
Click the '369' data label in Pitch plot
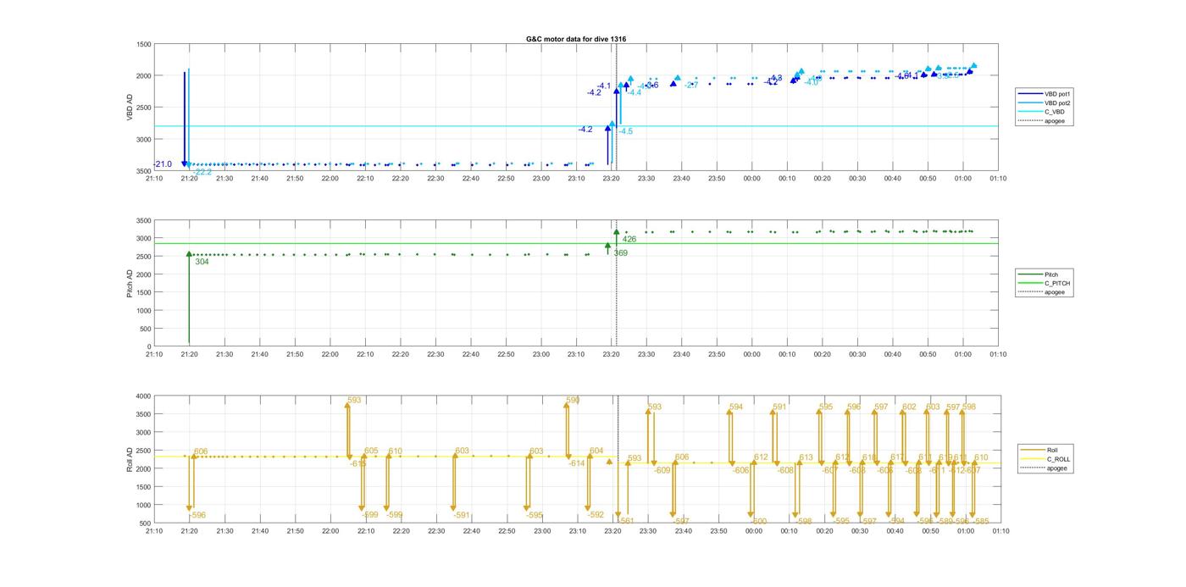[x=621, y=253]
